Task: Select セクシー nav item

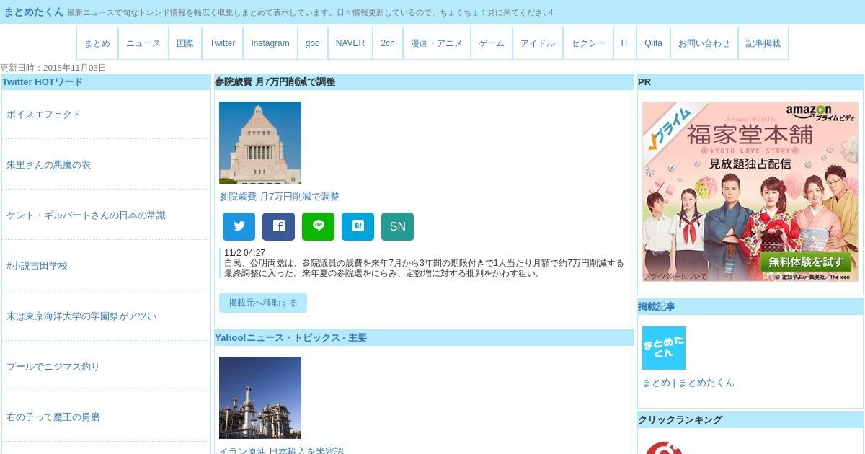Action: click(588, 43)
